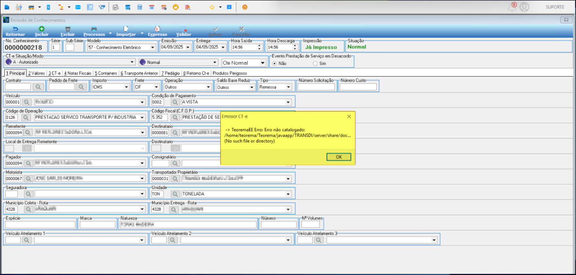Open the SUPORTE user profile icon
Screen dimensions: 576x275
click(x=524, y=7)
